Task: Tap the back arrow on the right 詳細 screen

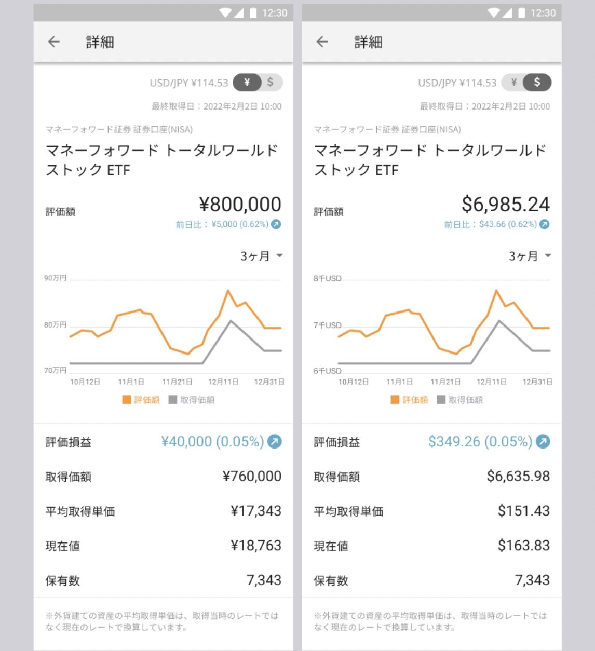Action: click(x=322, y=42)
